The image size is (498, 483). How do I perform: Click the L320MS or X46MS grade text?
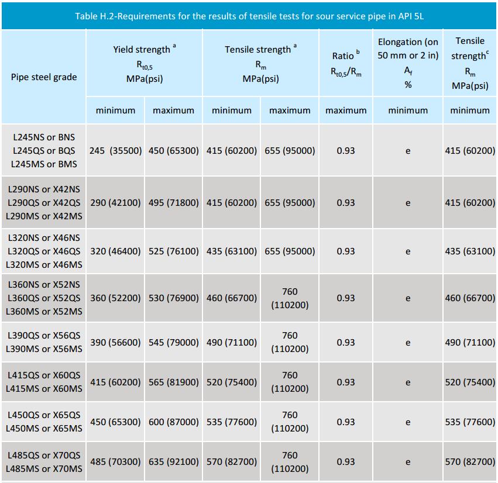coord(44,265)
